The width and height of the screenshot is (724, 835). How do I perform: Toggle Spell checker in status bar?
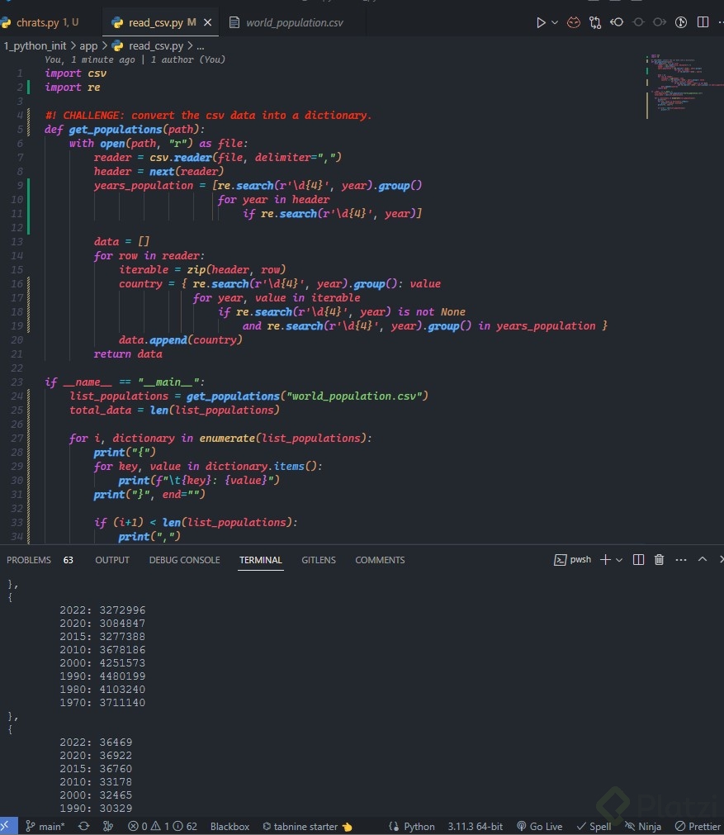tap(594, 827)
